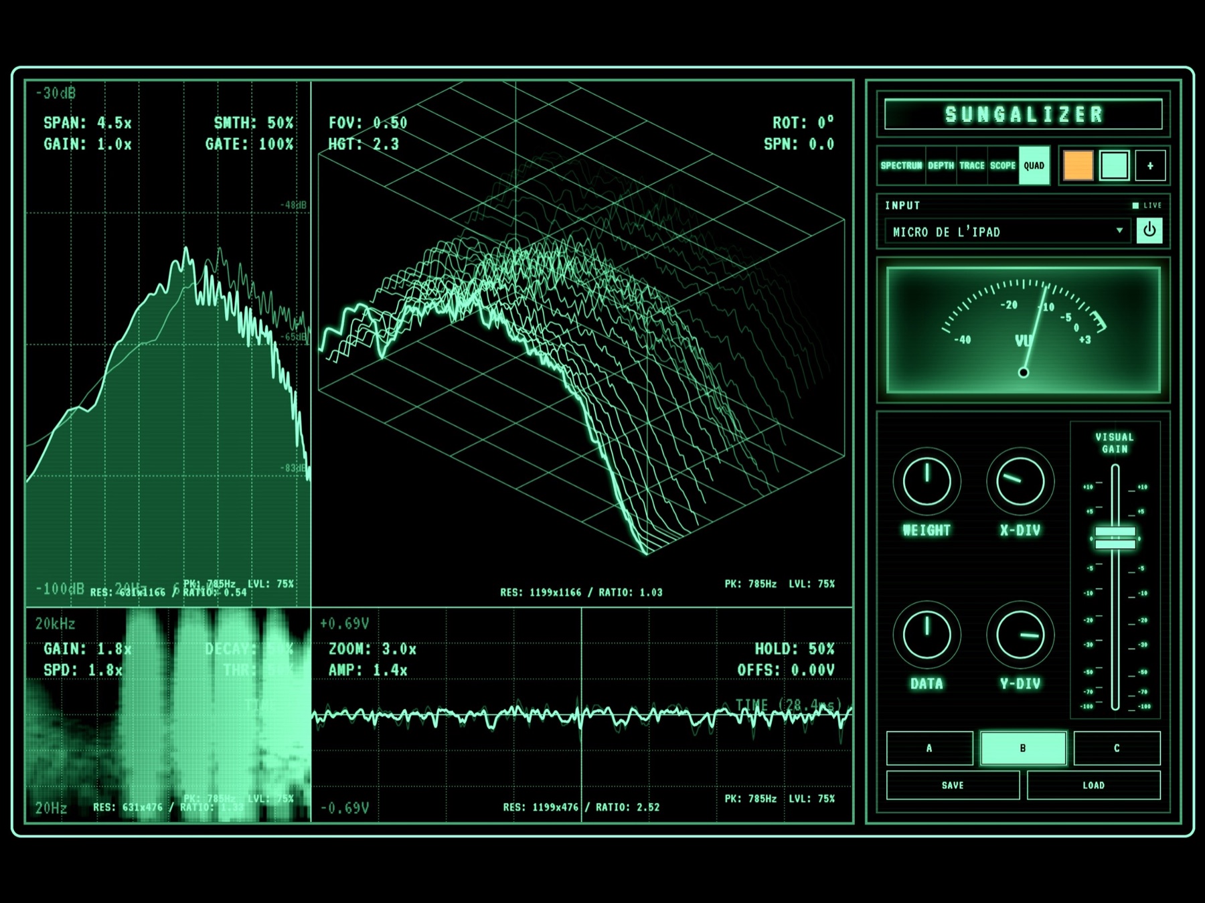Click the RES: 1199x476 / RATIO: 2.52 readout

click(x=581, y=807)
